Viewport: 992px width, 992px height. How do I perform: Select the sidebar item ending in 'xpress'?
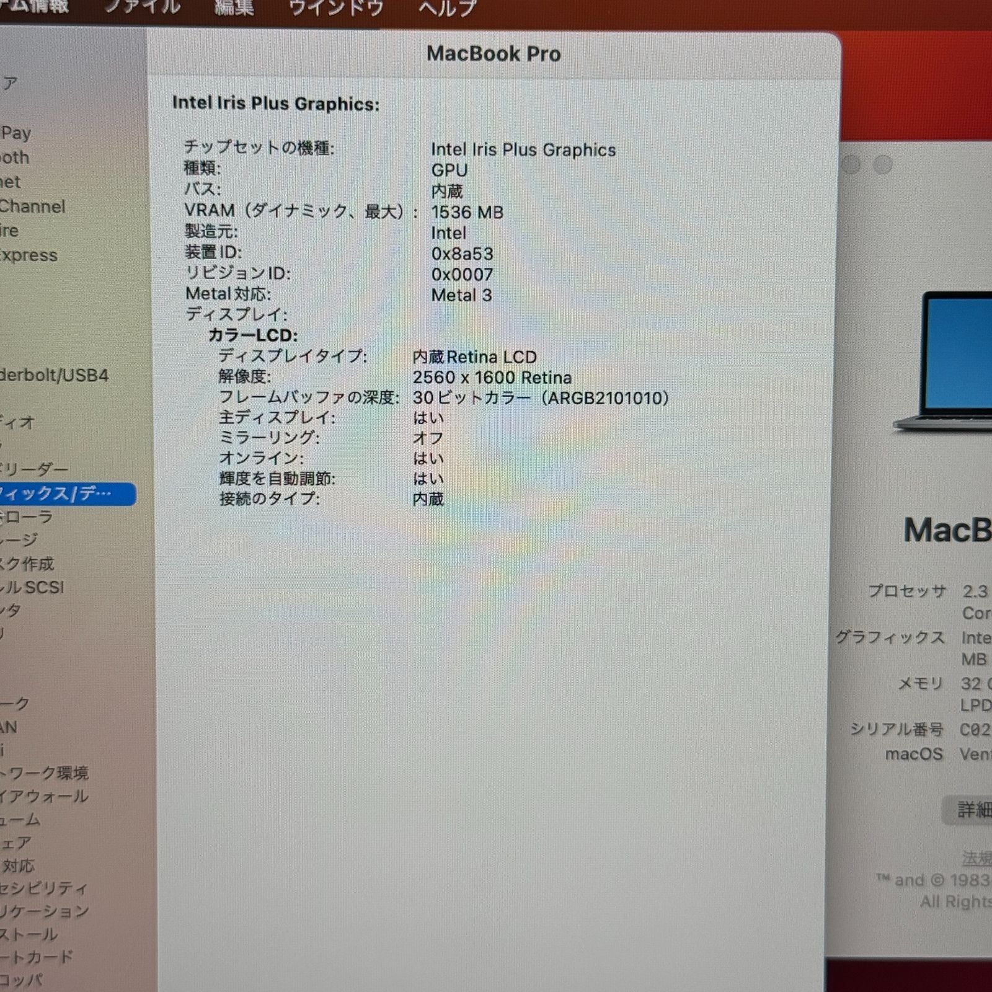29,255
